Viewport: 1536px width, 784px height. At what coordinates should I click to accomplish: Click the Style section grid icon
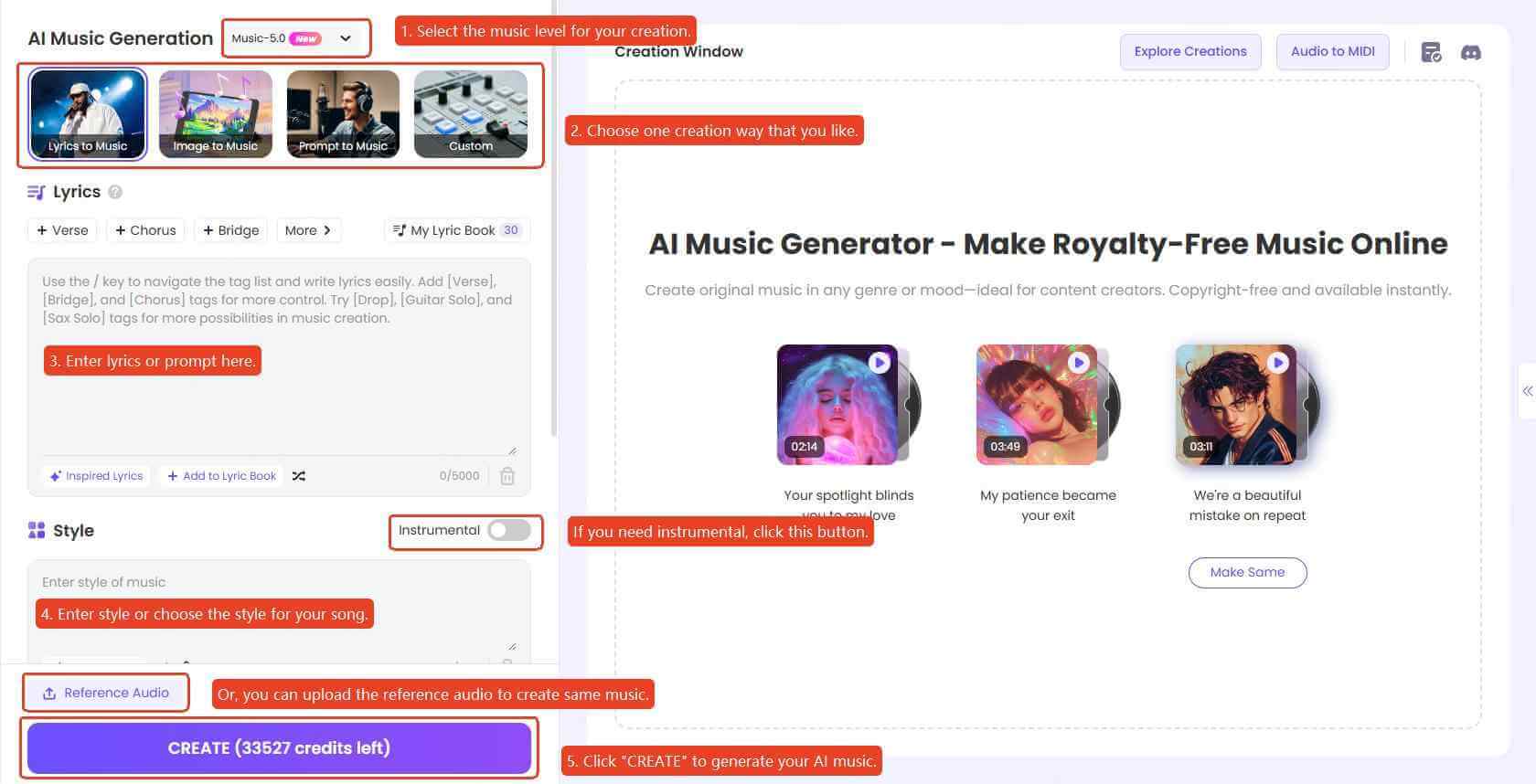pyautogui.click(x=37, y=530)
